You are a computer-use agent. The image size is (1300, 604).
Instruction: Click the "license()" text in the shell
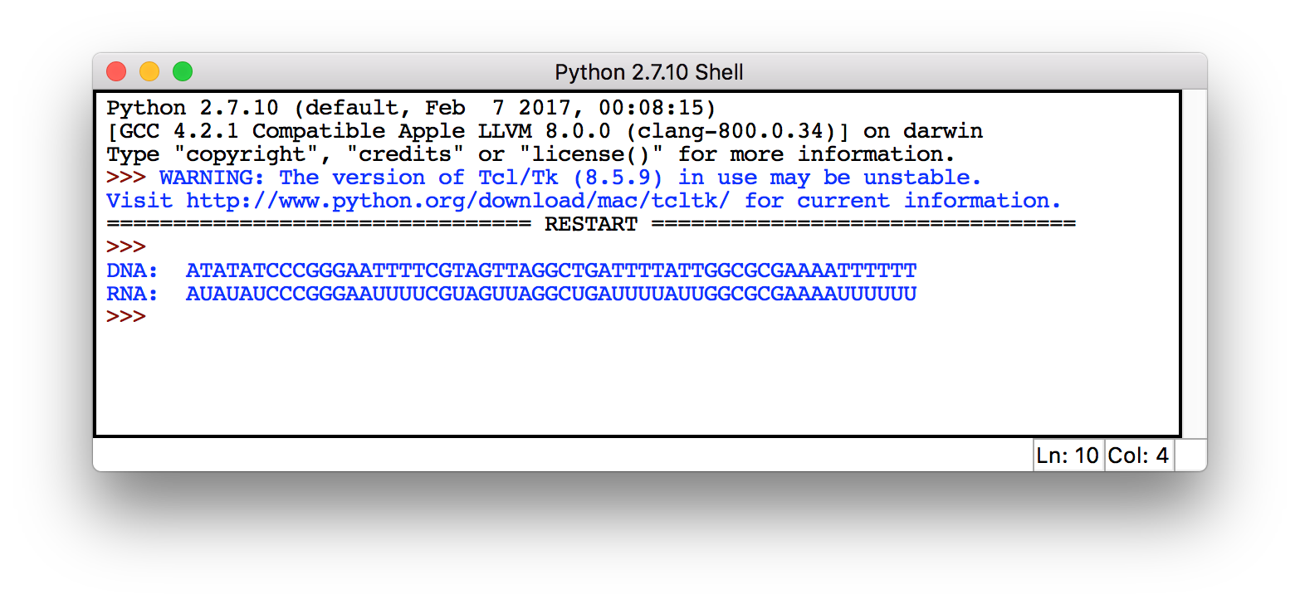(591, 154)
